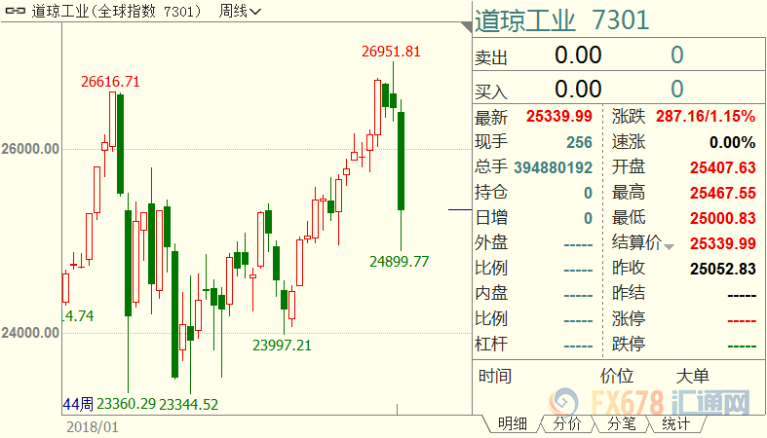Viewport: 767px width, 438px height.
Task: Click the 道琼工业 7301 quote panel title
Action: click(x=561, y=20)
